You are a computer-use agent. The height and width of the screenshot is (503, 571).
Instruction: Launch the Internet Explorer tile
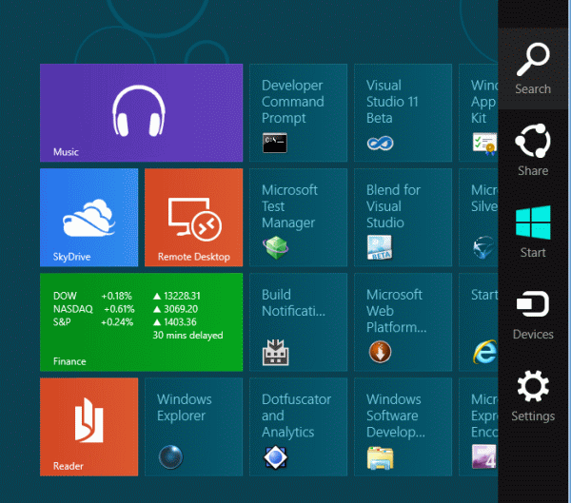479,322
